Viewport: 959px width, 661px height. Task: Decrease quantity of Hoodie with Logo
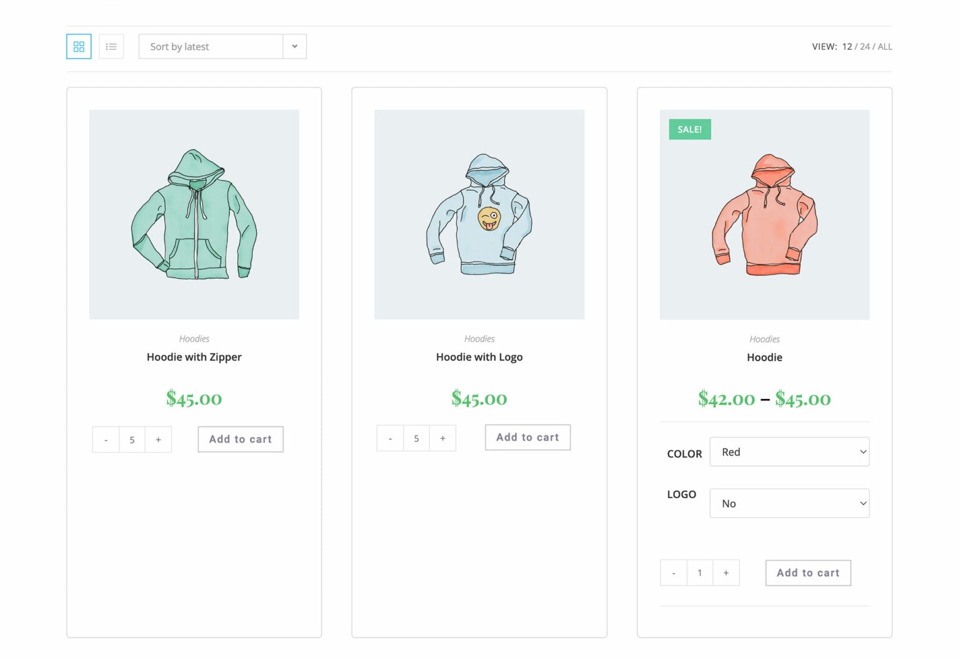click(x=390, y=438)
